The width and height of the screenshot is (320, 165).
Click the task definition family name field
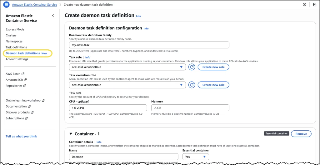click(149, 45)
